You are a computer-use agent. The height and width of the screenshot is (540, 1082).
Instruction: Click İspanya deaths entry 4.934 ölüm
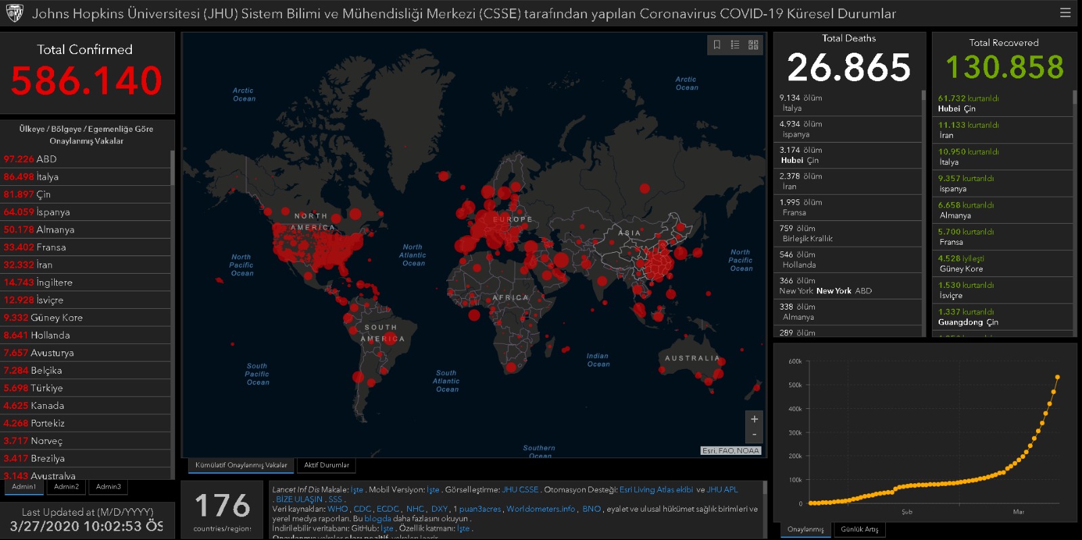[x=847, y=129]
